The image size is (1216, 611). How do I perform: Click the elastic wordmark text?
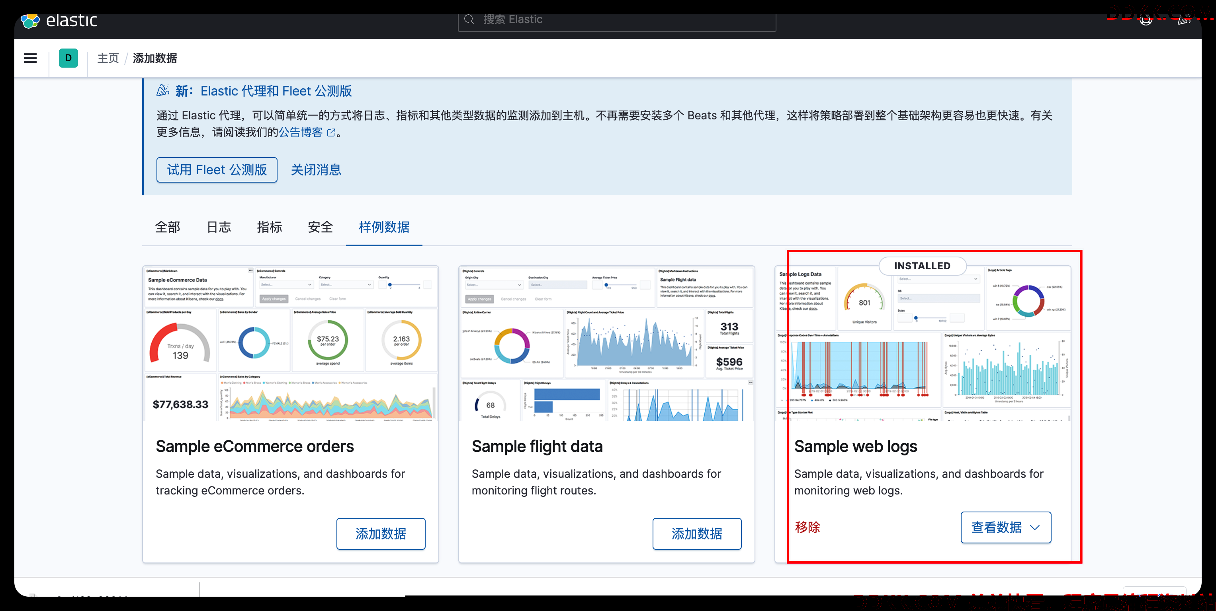71,21
